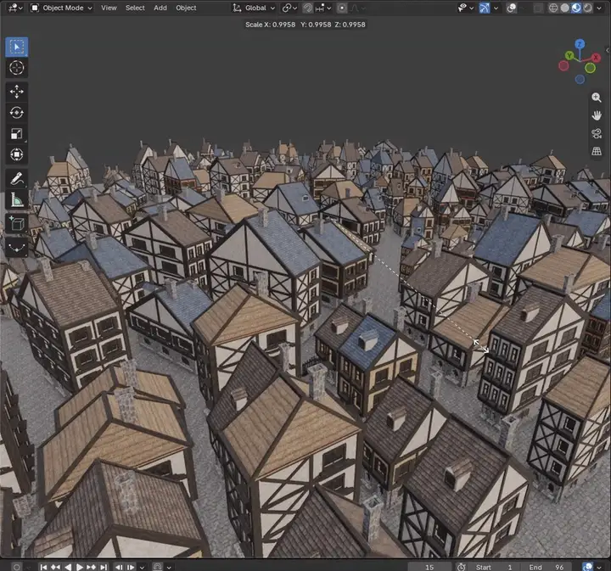Screen dimensions: 611x571
Task: Open the snapping options dropdown
Action: click(324, 8)
